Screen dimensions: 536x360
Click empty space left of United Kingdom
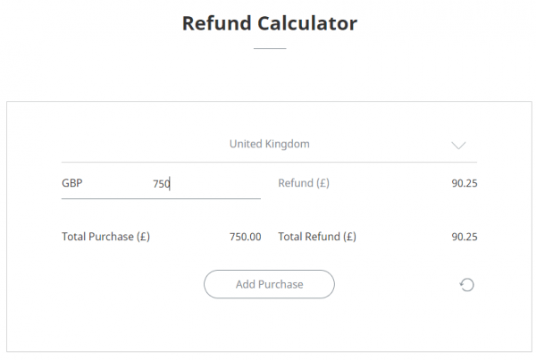[x=134, y=144]
